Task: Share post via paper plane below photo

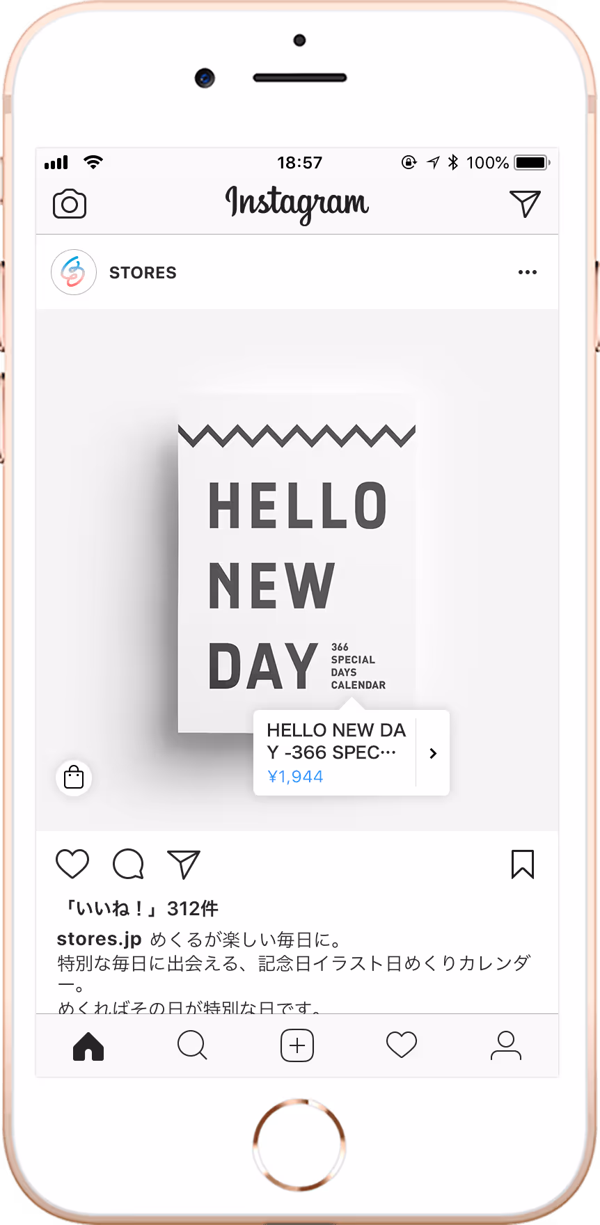Action: coord(184,864)
